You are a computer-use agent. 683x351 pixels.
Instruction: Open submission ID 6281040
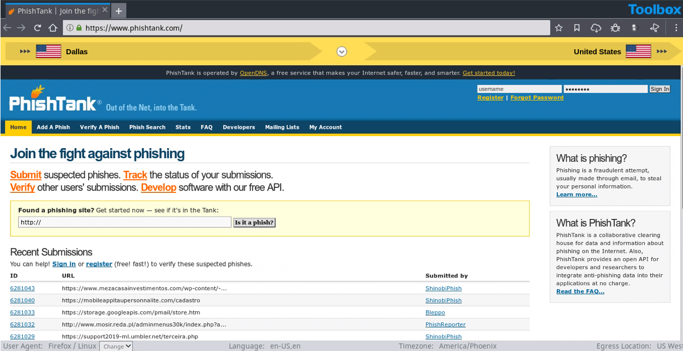click(22, 301)
